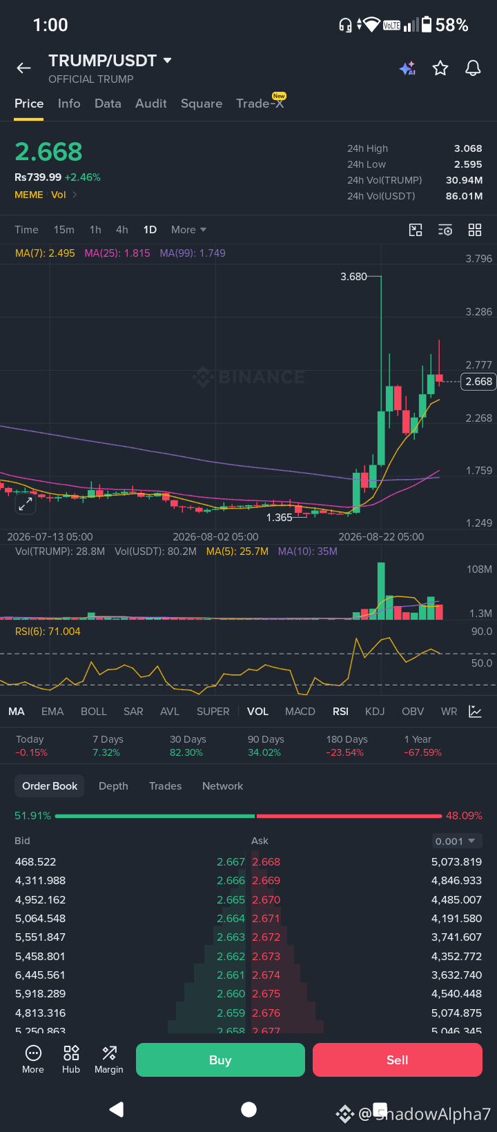Tap the bid/ask ratio bar
Screen dimensions: 497x1132
coord(248,816)
